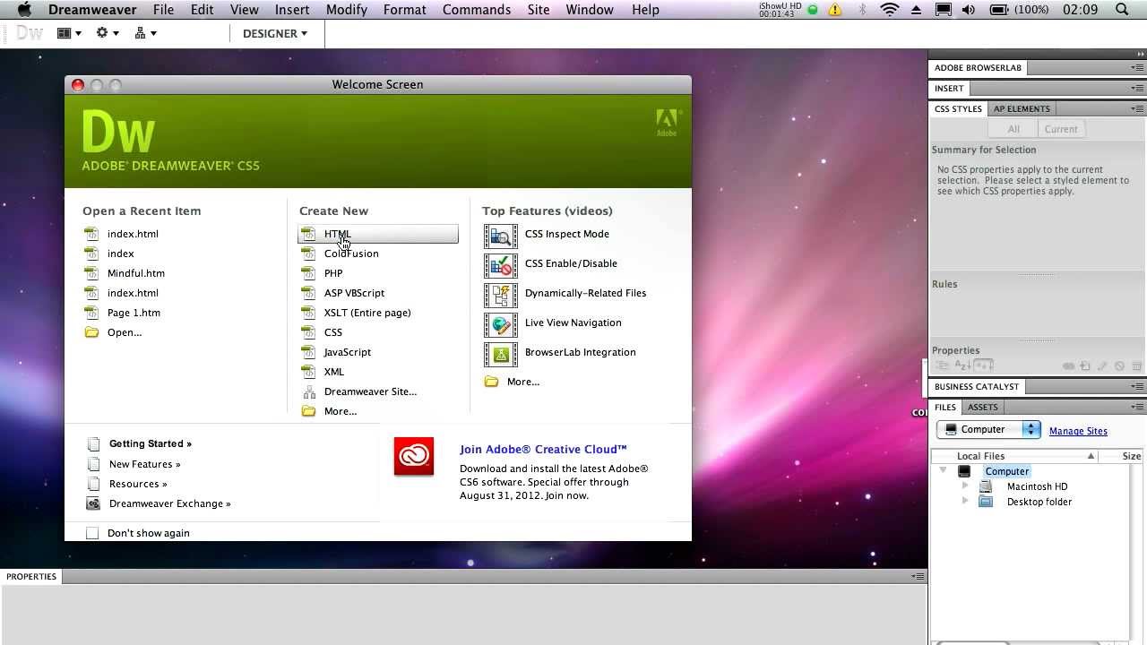Click the Dynamically-Related Files video icon

click(501, 295)
